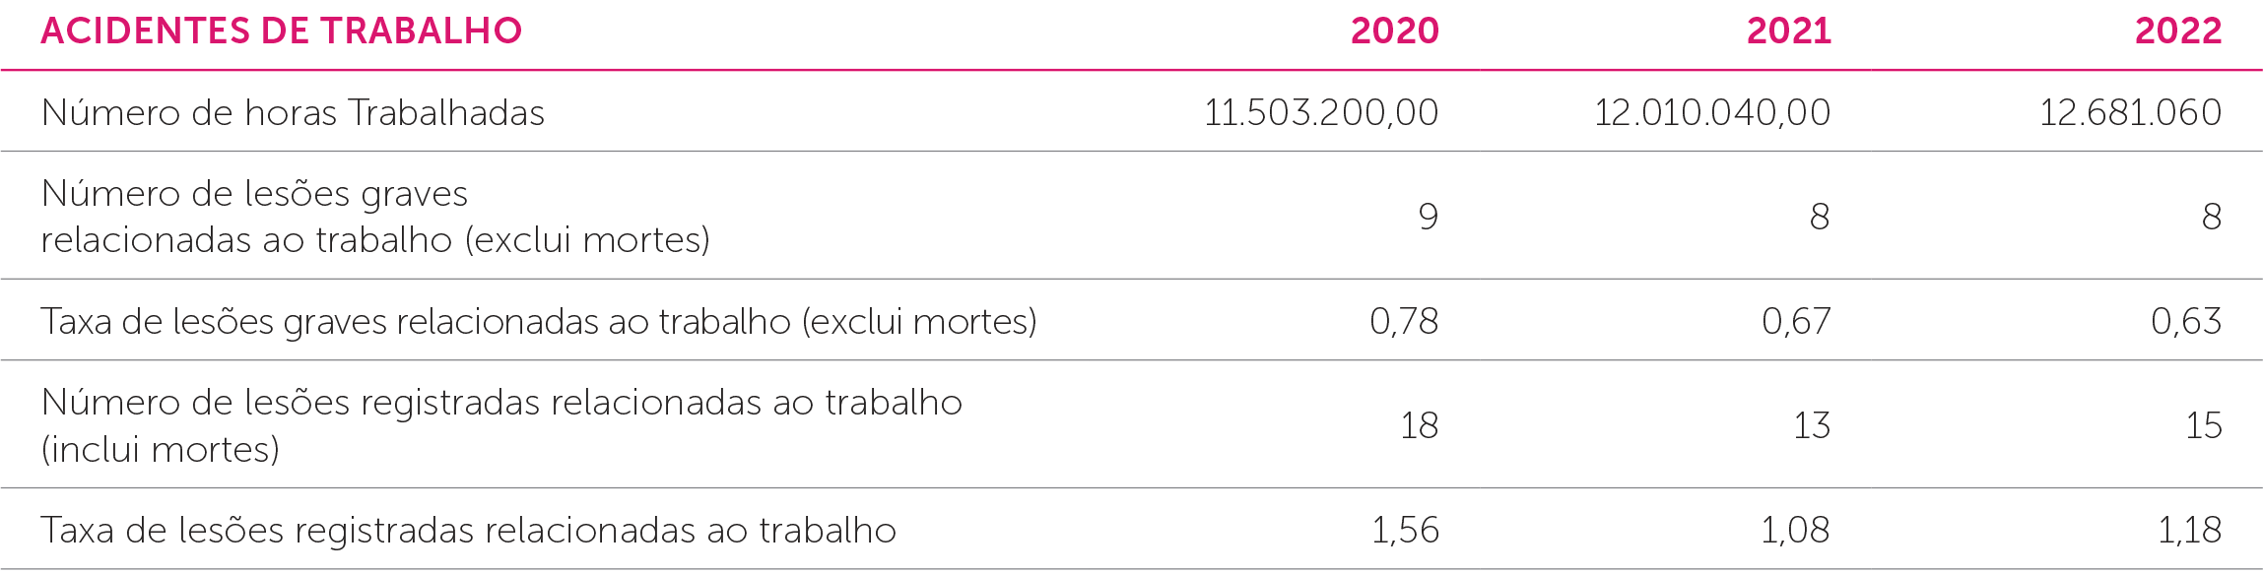The width and height of the screenshot is (2263, 574).
Task: Click the value 13 for recorded injuries
Action: 1811,425
